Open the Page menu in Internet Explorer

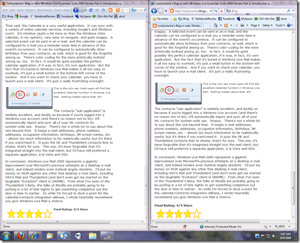pyautogui.click(x=255, y=26)
